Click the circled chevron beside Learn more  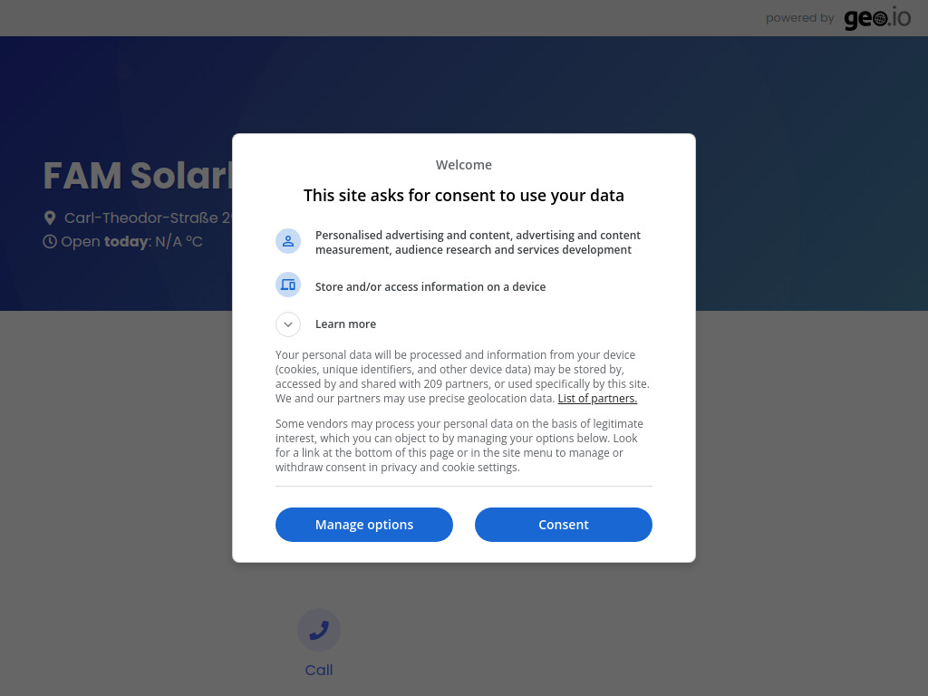click(288, 324)
